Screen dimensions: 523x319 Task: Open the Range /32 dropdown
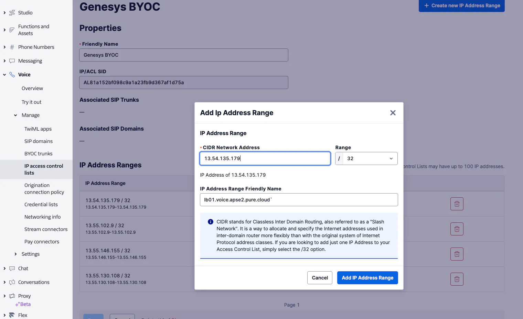click(x=370, y=158)
